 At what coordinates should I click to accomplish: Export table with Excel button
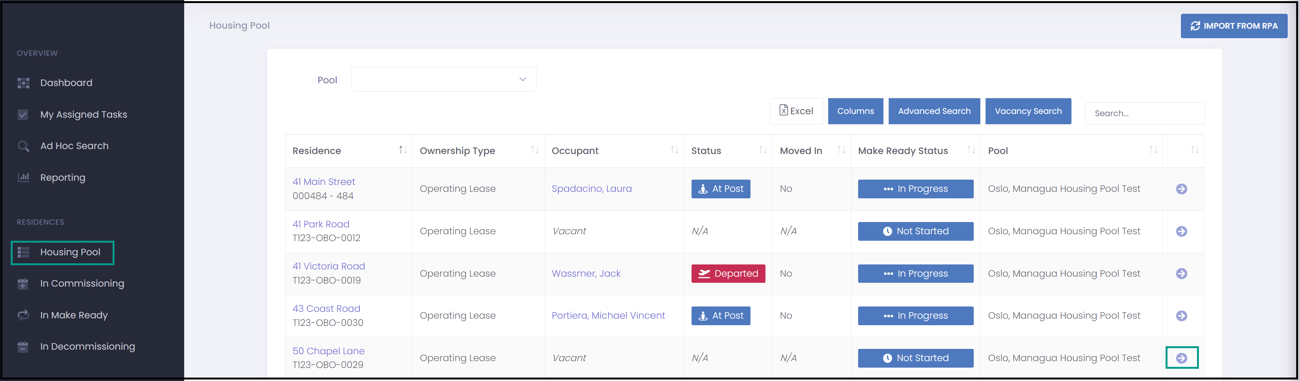pos(796,111)
